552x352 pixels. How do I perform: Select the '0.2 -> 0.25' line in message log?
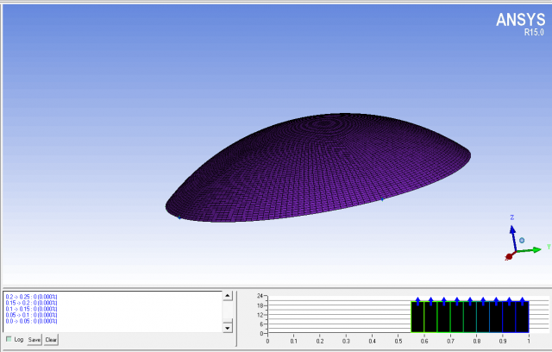(31, 297)
